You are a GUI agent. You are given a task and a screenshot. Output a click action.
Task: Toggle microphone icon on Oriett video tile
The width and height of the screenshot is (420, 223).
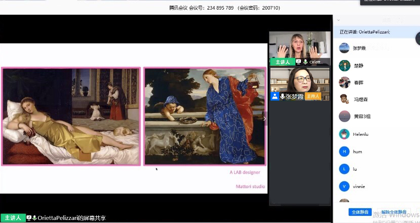click(306, 62)
